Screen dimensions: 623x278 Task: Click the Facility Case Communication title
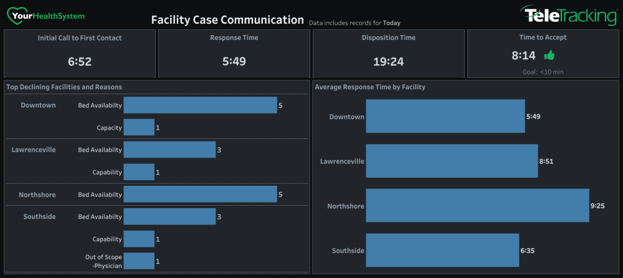pyautogui.click(x=227, y=19)
